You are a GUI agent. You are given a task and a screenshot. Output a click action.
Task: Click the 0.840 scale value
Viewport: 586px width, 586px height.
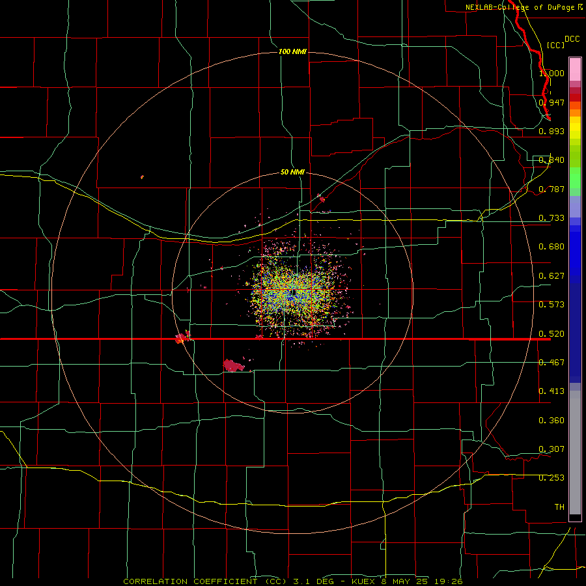551,160
